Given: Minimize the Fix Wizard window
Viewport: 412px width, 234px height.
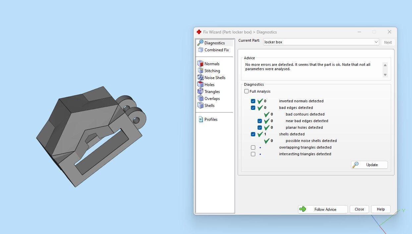Looking at the screenshot, I should click(x=359, y=32).
